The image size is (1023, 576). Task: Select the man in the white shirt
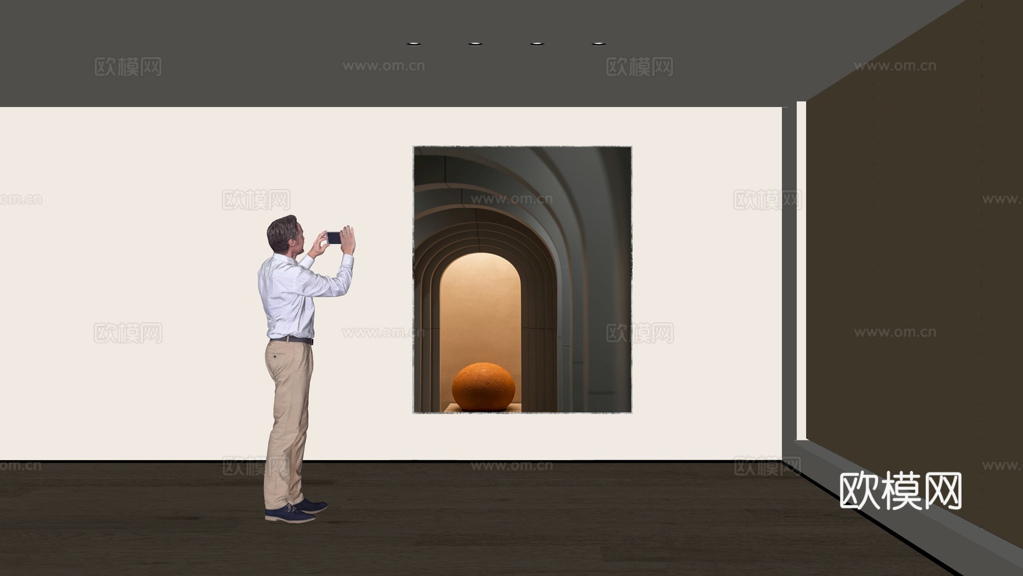coord(306,369)
